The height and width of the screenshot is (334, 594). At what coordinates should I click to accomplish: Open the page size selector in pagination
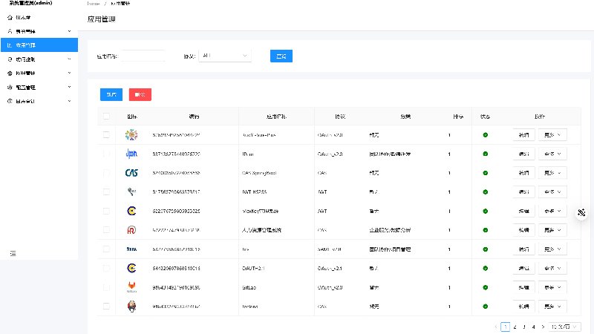[564, 327]
